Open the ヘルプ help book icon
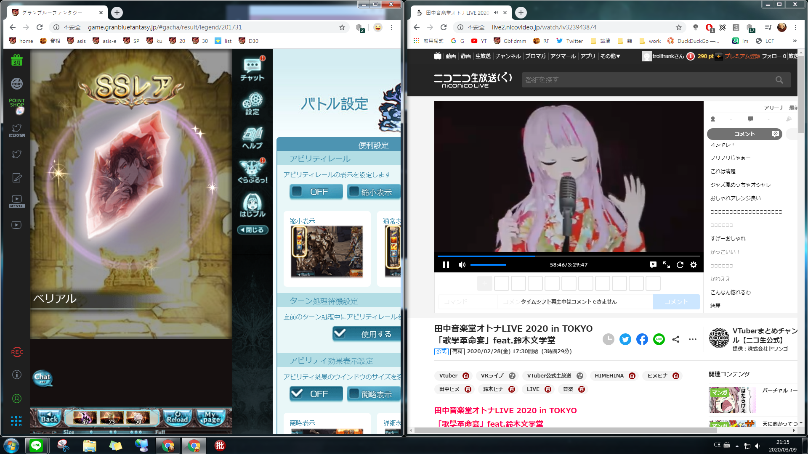The image size is (808, 454). (252, 138)
